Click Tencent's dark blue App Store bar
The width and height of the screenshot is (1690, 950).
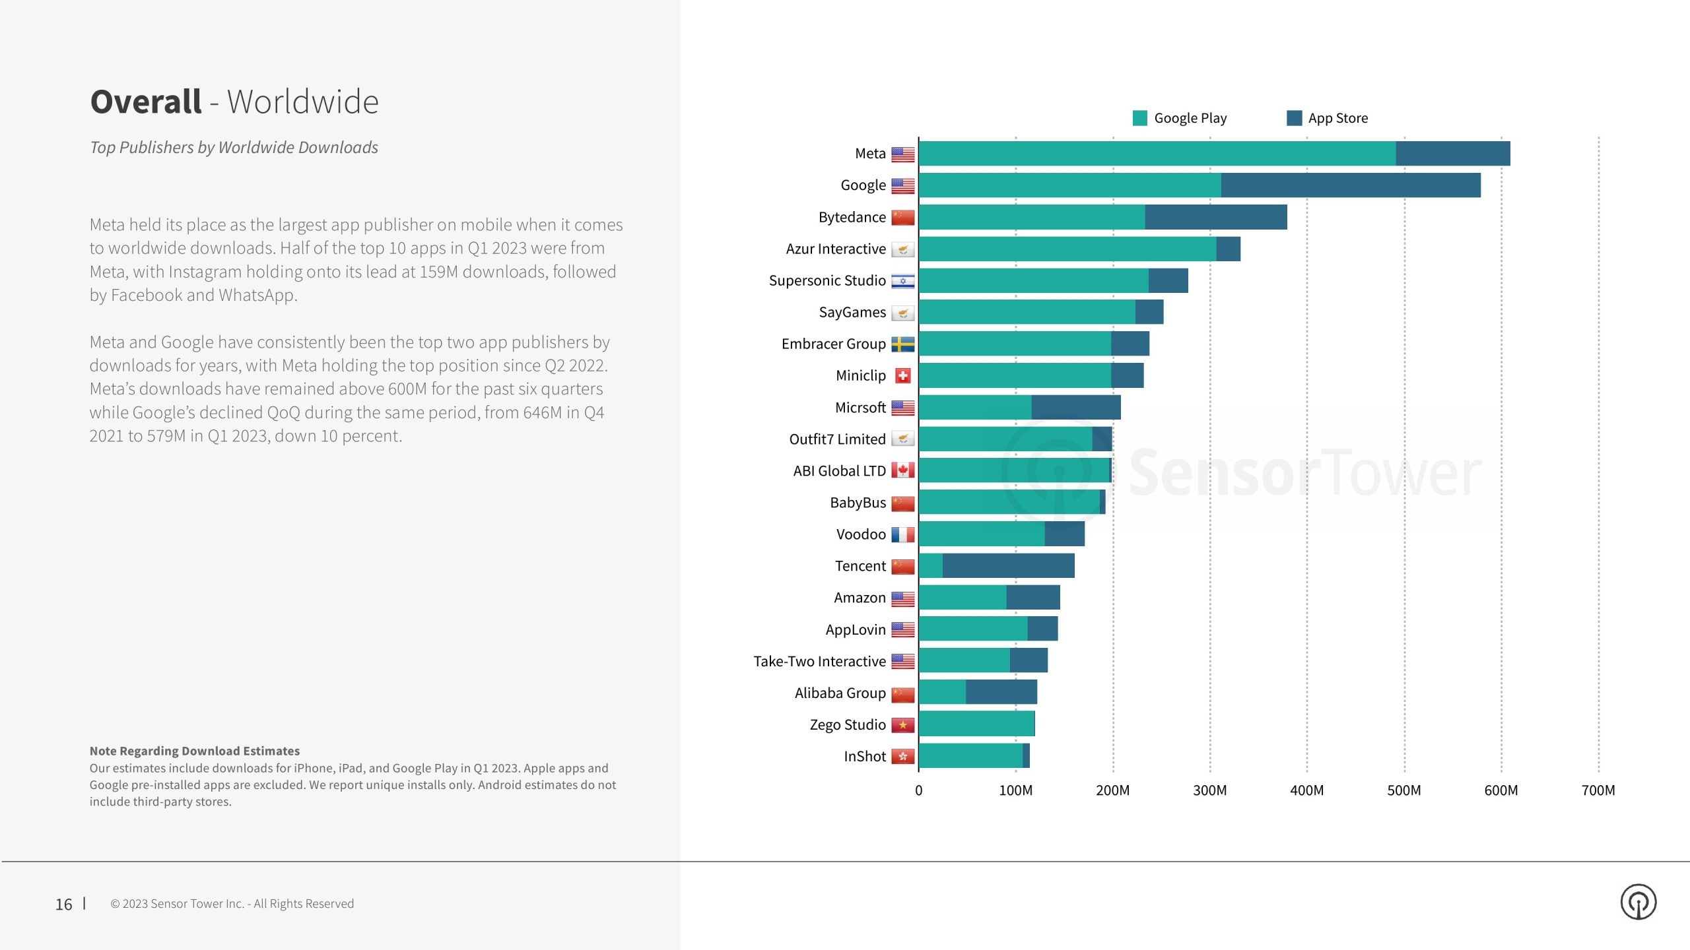(x=1008, y=566)
